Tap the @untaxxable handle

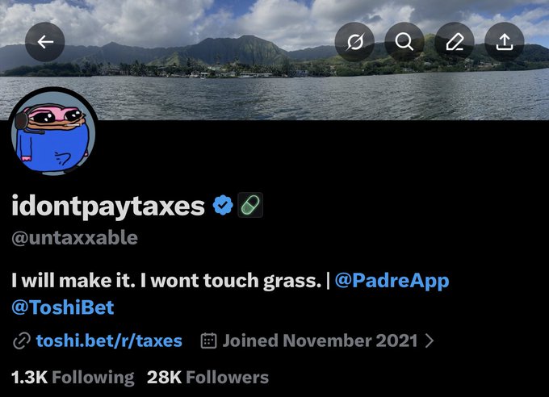pos(74,238)
